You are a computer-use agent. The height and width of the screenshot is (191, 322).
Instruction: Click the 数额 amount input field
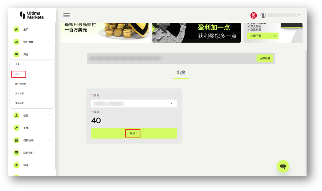[134, 120]
